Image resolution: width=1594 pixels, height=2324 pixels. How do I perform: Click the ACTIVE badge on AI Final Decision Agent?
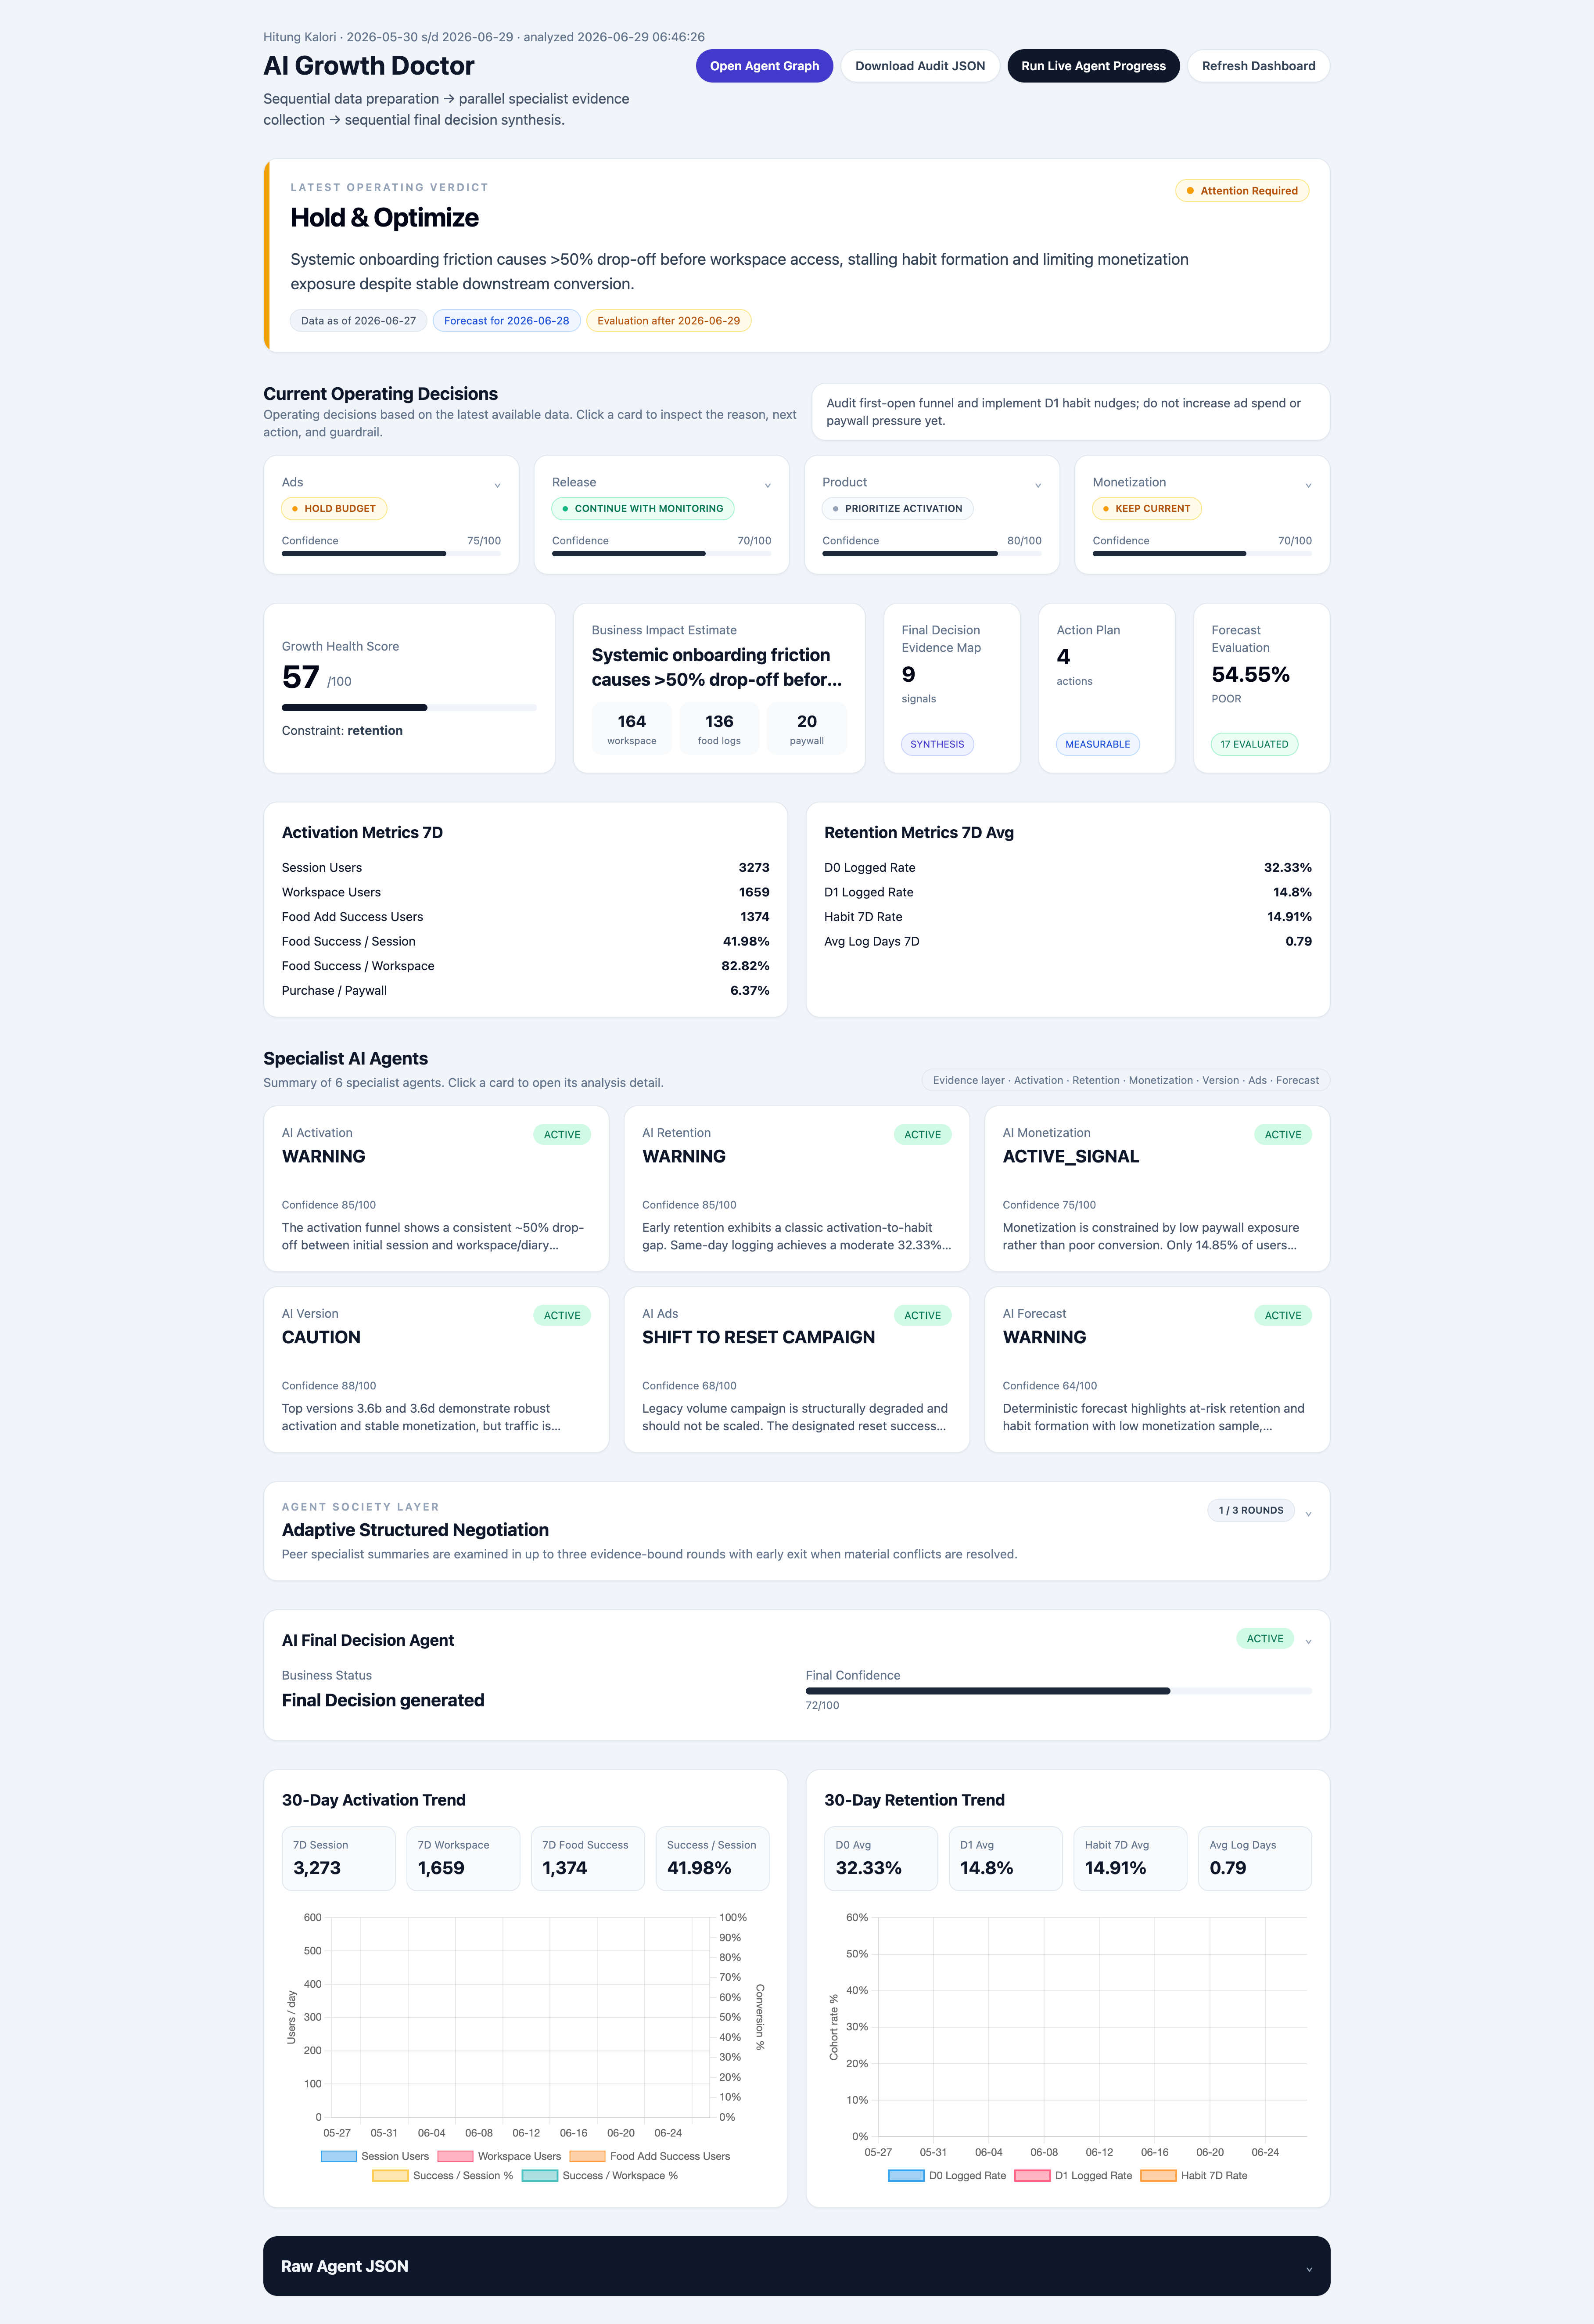pyautogui.click(x=1265, y=1639)
